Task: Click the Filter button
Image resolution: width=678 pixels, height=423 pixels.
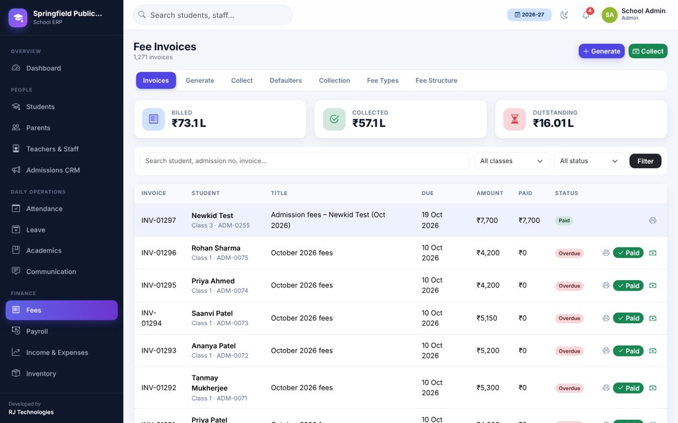Action: (x=645, y=161)
